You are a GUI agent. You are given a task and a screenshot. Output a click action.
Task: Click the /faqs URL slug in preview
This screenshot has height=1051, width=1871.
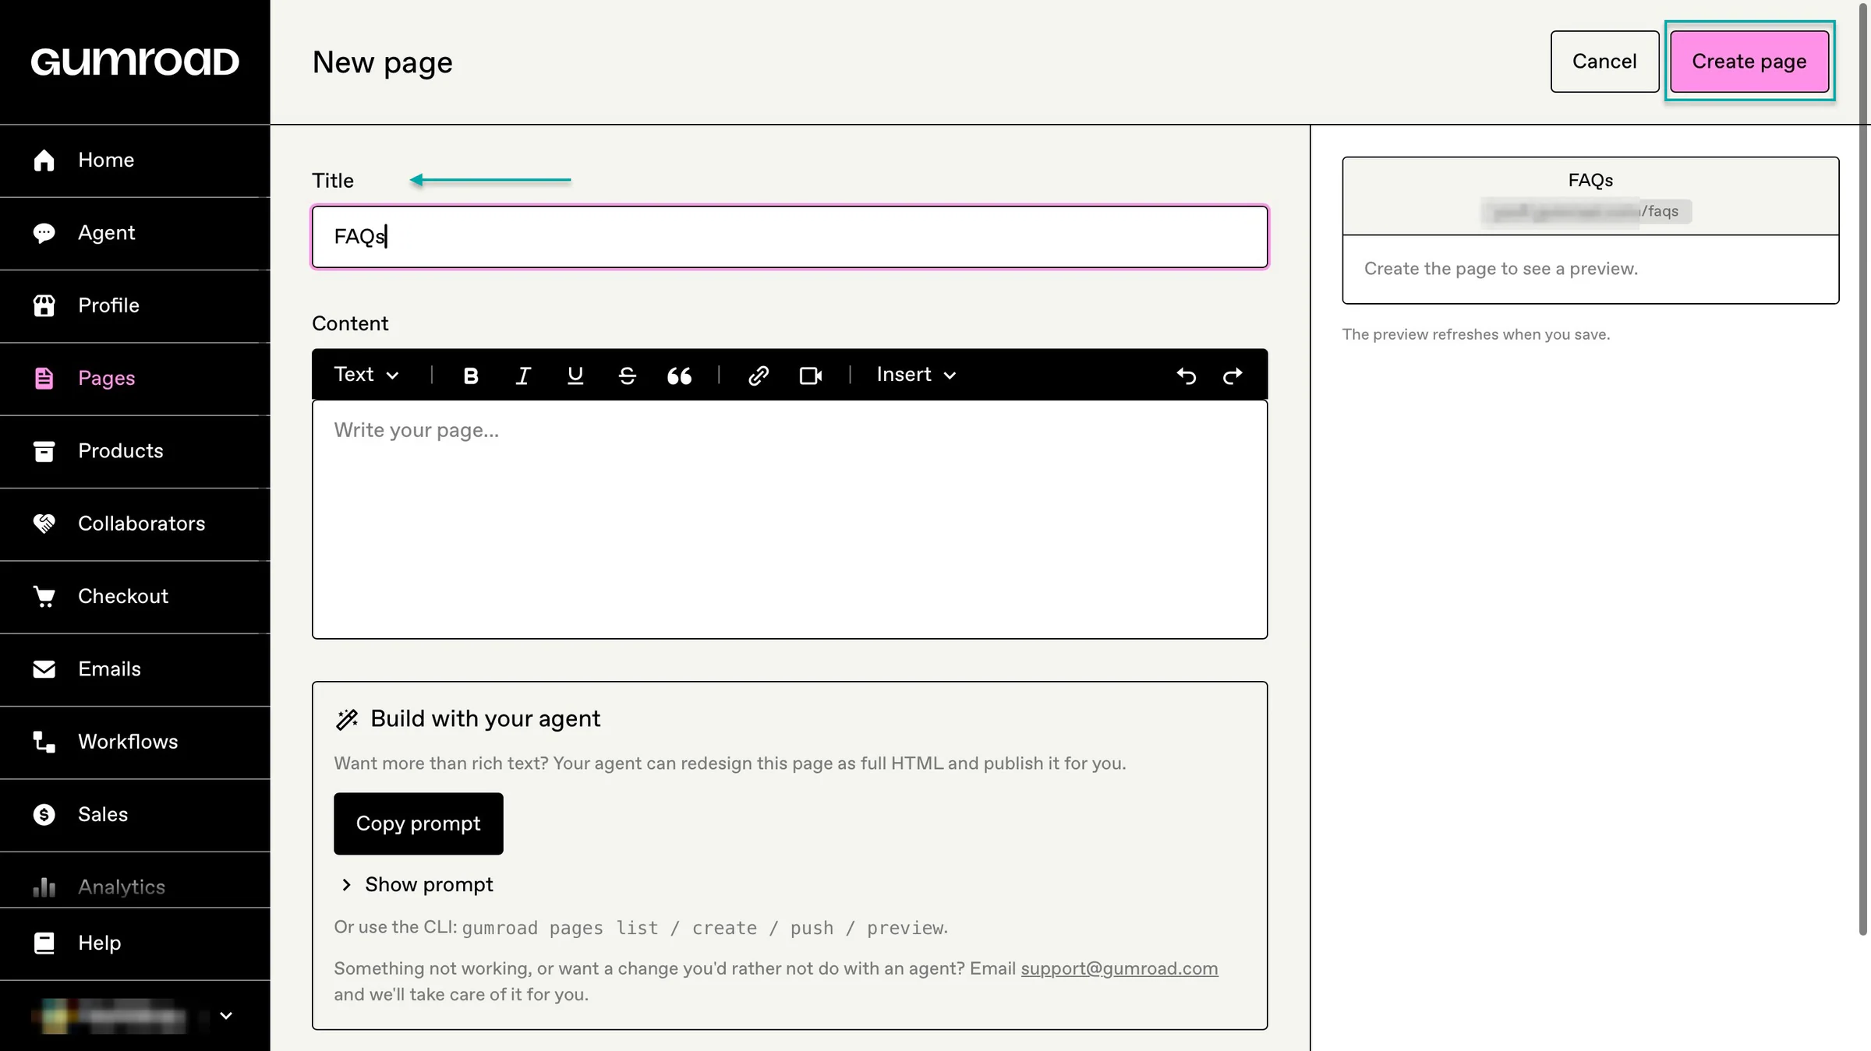pos(1661,211)
